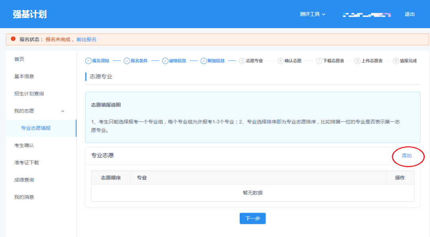The height and width of the screenshot is (237, 430).
Task: Select 专业志愿填报 submenu item
Action: click(x=36, y=128)
